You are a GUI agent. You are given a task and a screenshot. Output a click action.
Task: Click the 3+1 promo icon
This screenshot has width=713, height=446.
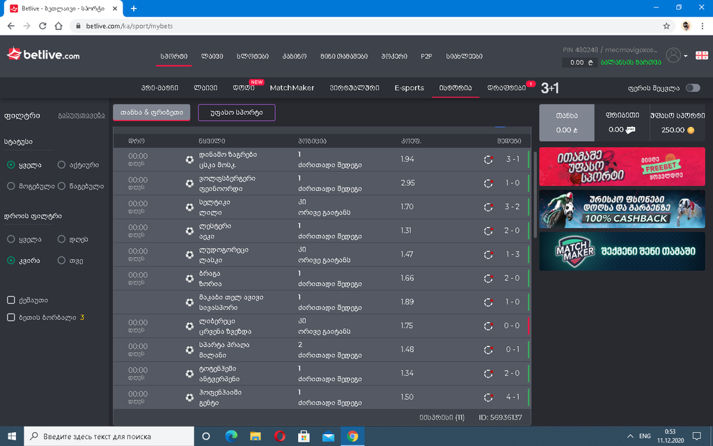(550, 88)
